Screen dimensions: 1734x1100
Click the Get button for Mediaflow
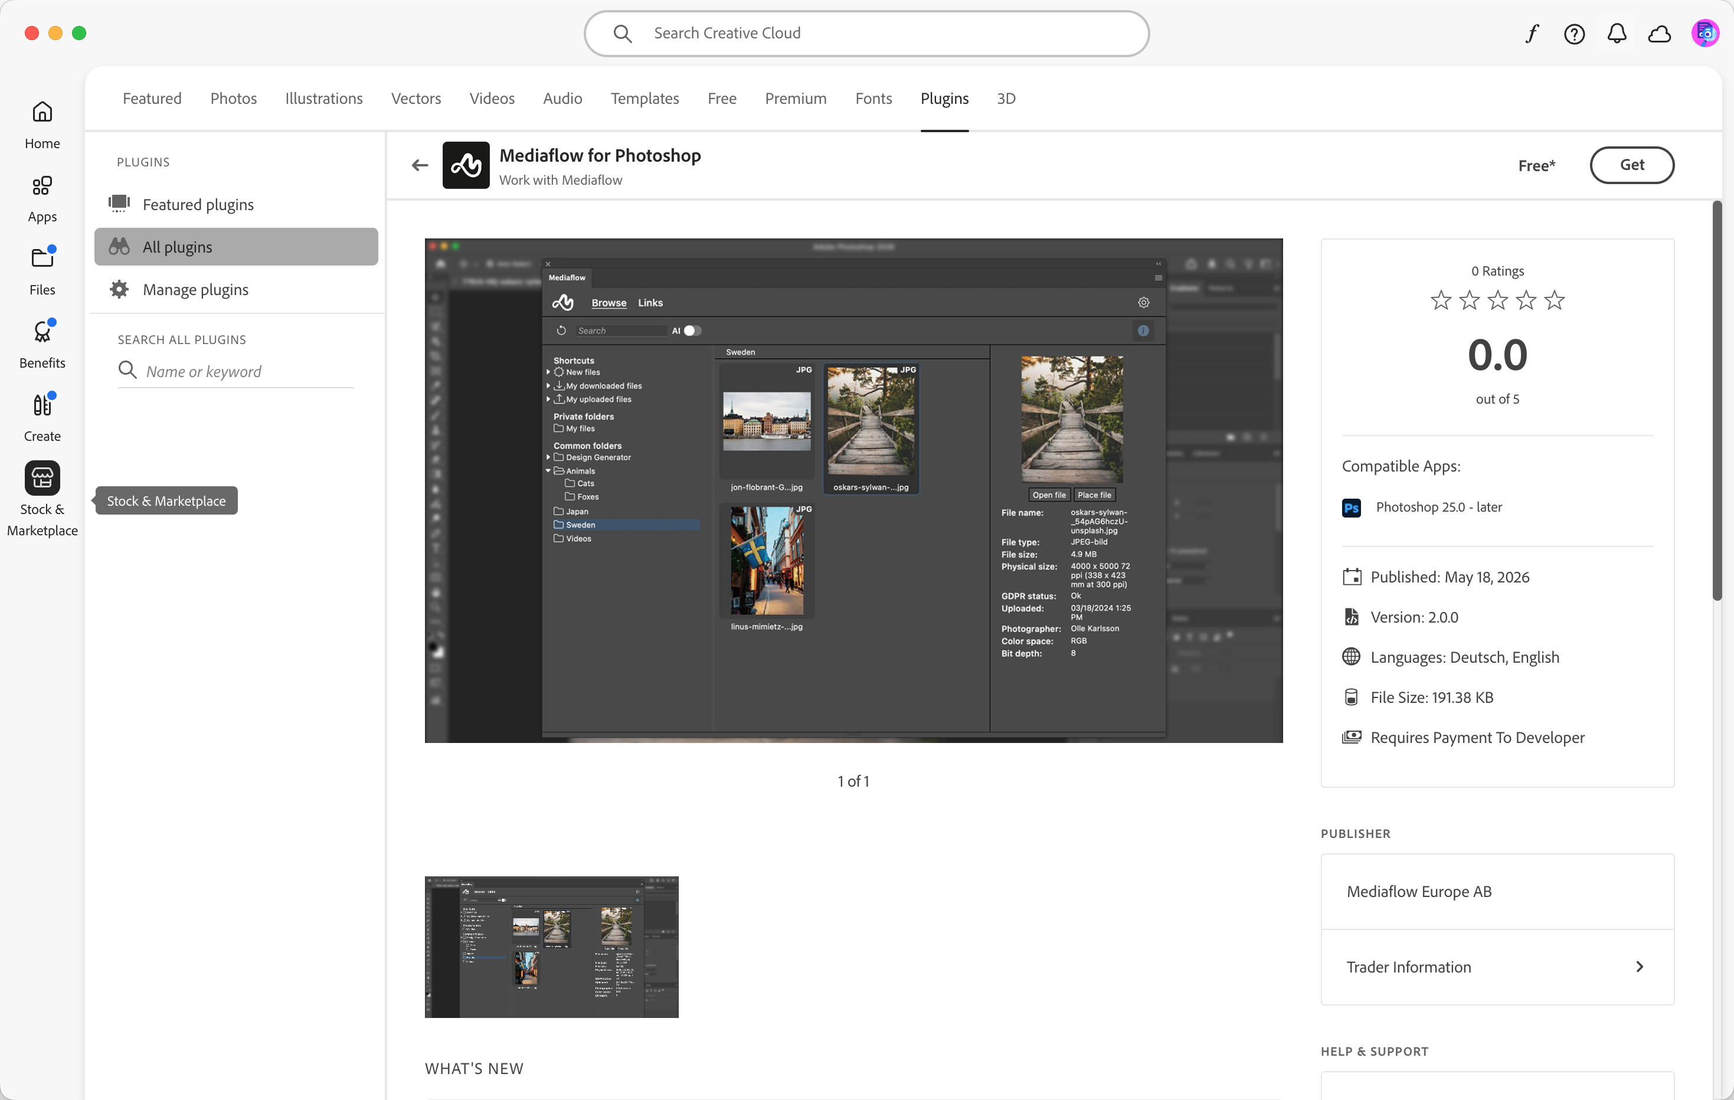click(1632, 166)
